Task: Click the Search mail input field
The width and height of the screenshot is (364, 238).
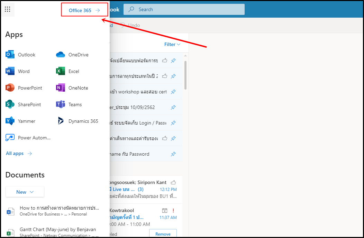Action: (187, 9)
